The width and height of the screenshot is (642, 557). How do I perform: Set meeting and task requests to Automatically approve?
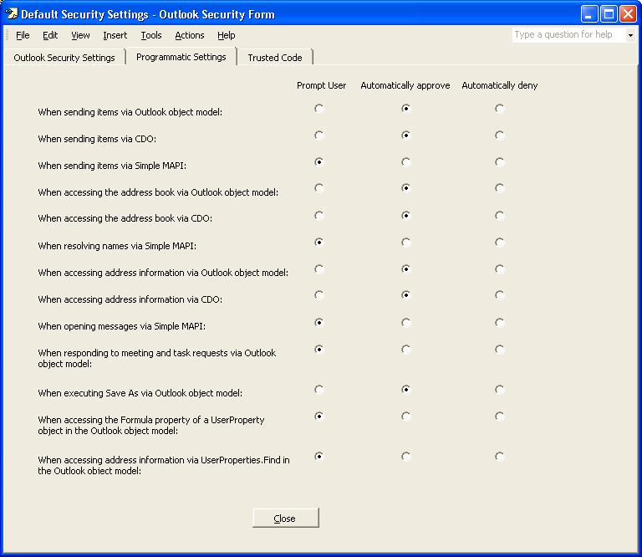click(405, 350)
